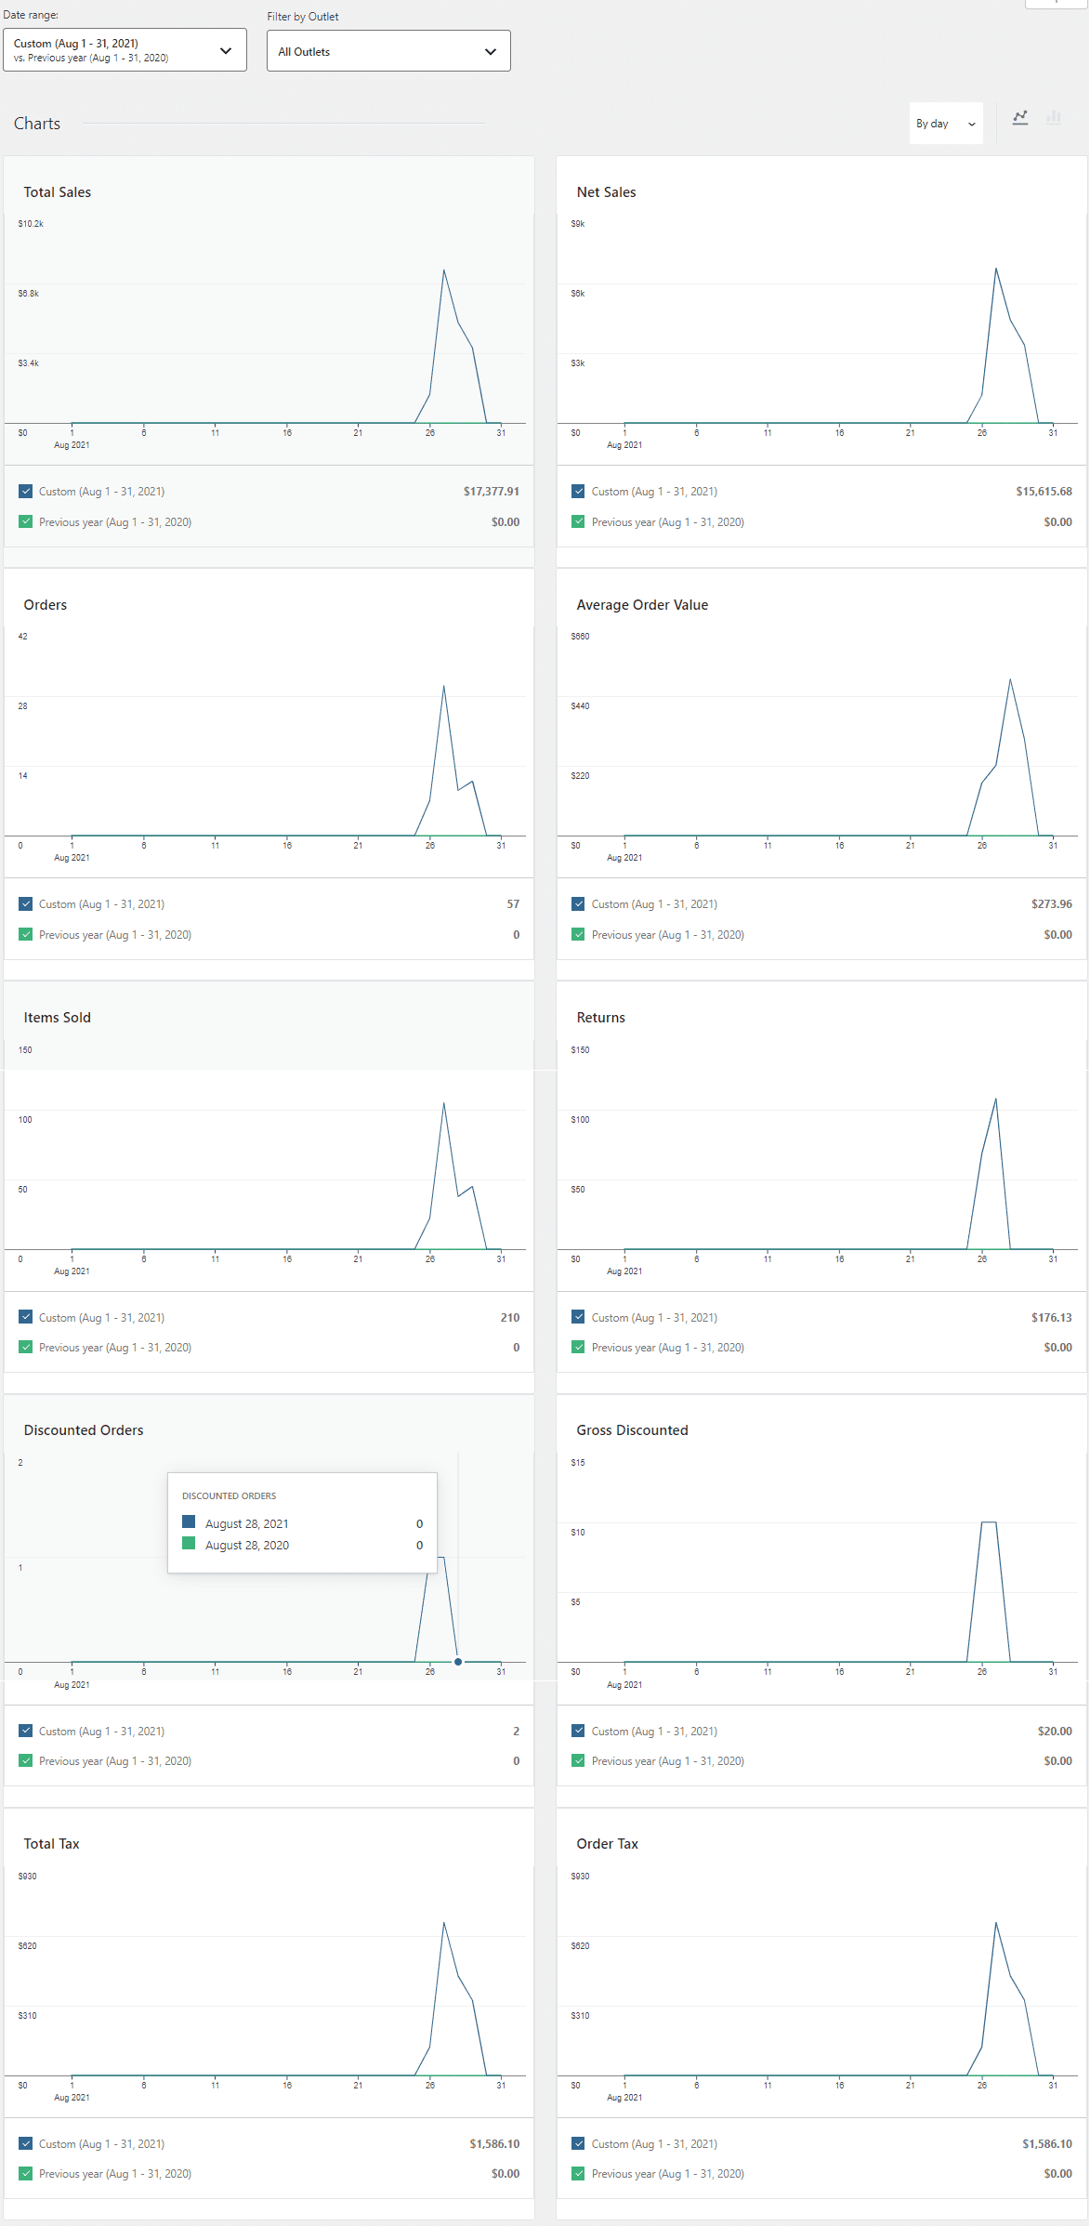
Task: Select the Orders chart title
Action: (x=46, y=605)
